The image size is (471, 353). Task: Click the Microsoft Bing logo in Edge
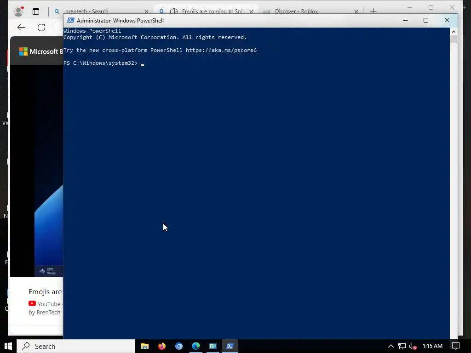41,51
